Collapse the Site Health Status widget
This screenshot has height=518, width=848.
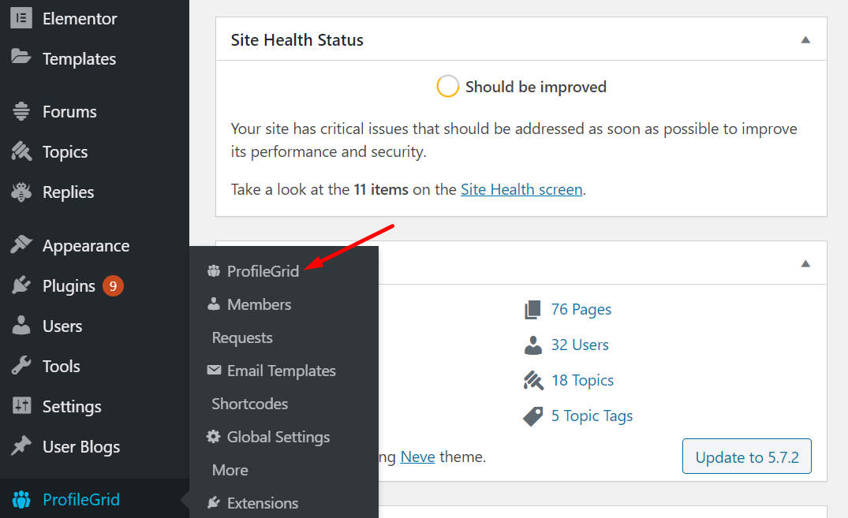(x=805, y=38)
